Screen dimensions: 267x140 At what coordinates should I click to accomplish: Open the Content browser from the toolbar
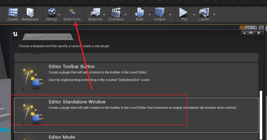point(13,15)
